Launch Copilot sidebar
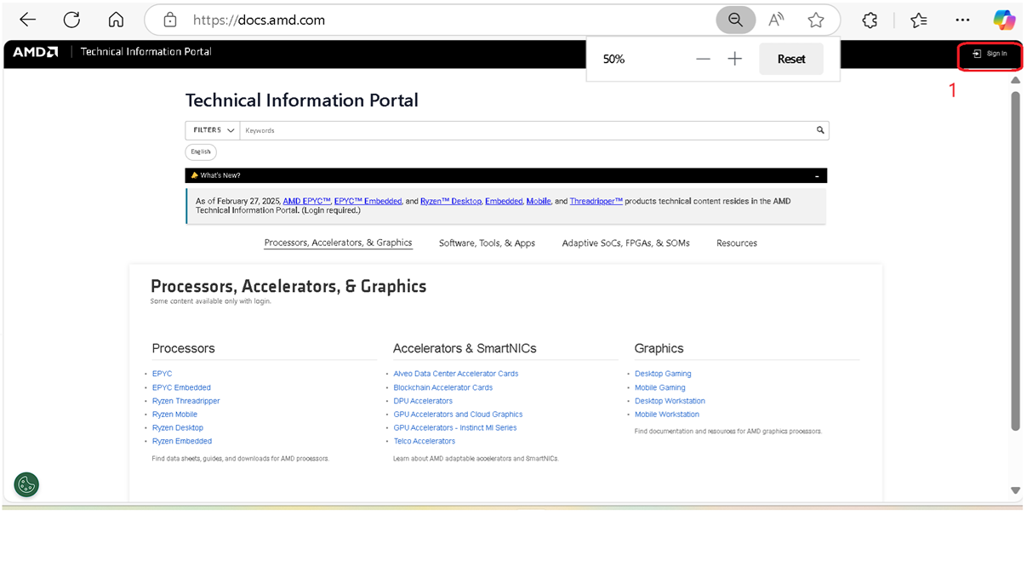1027x578 pixels. (x=1004, y=20)
